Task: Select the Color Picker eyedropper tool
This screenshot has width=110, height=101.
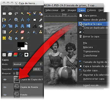Action: [10, 20]
